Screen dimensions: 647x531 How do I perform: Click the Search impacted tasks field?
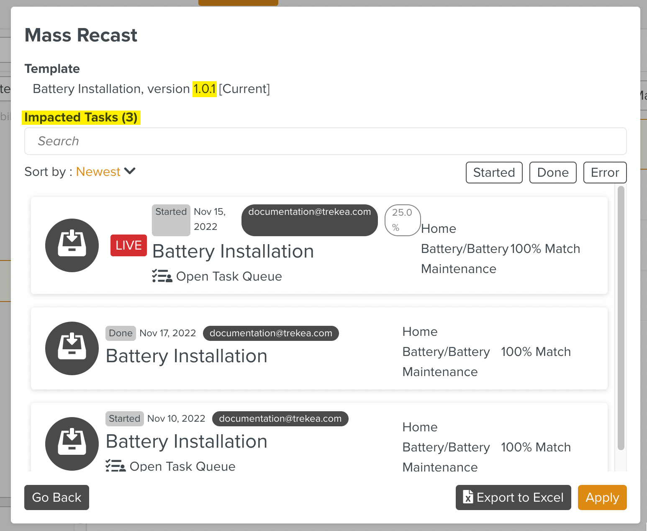pyautogui.click(x=325, y=141)
